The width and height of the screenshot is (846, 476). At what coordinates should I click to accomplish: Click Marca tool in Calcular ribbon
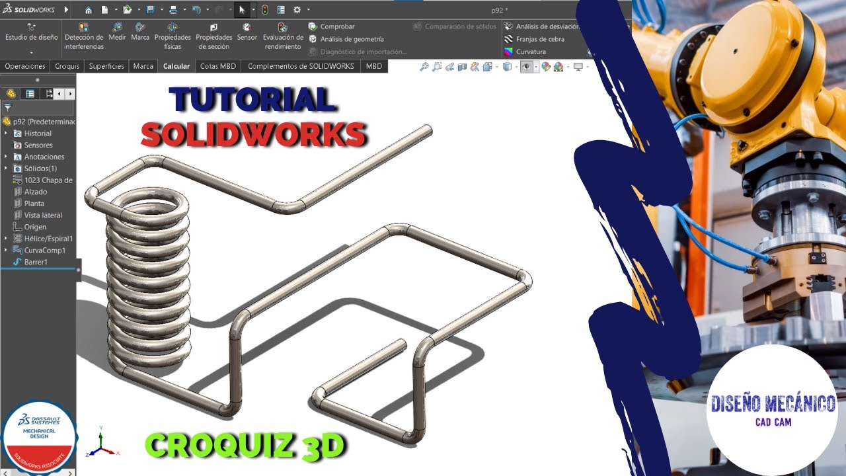140,32
